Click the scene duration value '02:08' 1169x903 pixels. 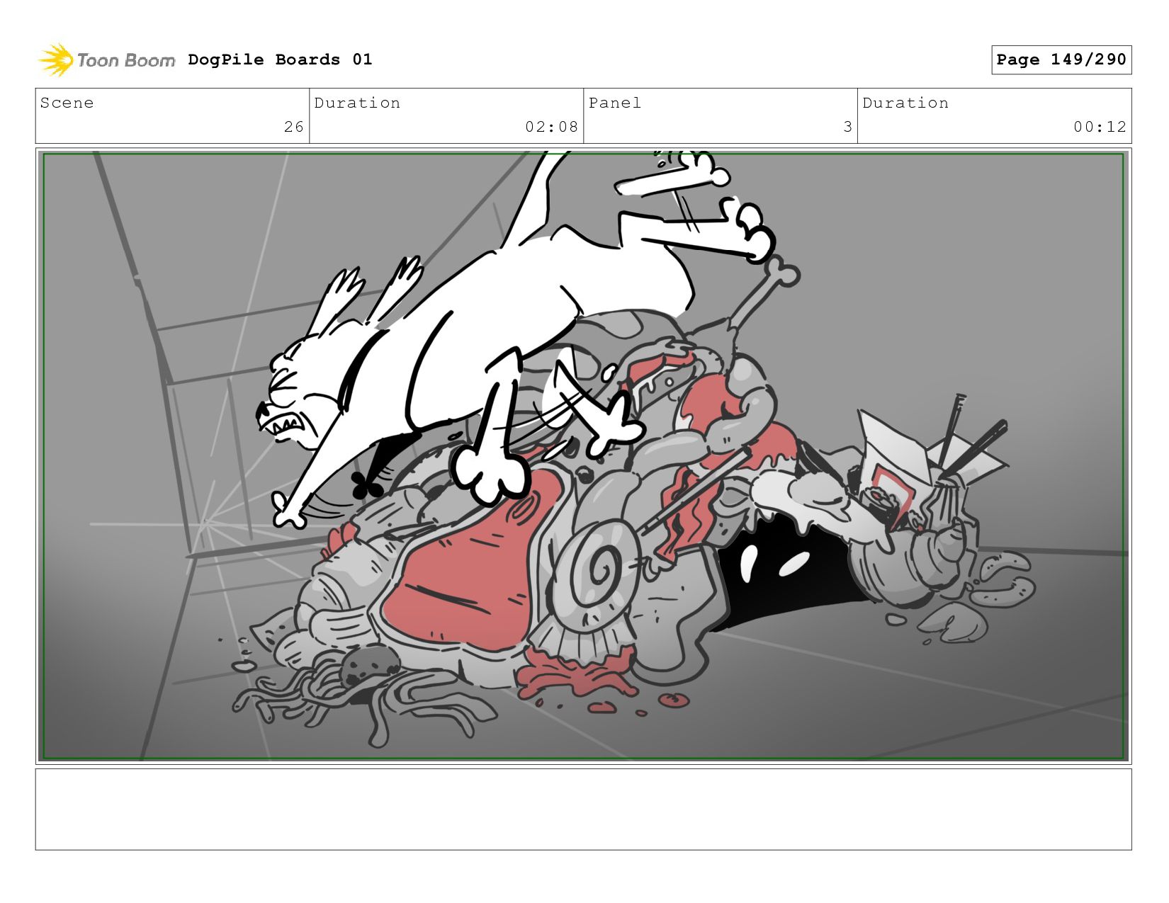[x=551, y=127]
